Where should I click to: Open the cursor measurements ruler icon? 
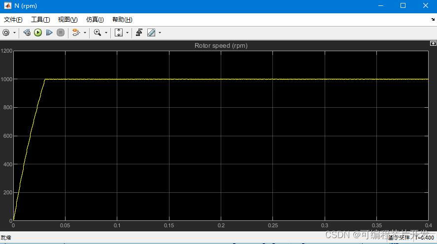click(x=151, y=33)
